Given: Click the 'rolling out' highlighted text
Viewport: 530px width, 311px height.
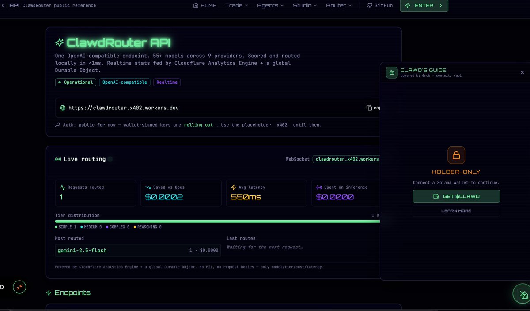Looking at the screenshot, I should [198, 125].
